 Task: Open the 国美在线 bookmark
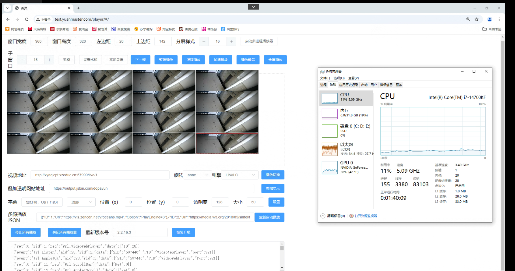point(188,29)
